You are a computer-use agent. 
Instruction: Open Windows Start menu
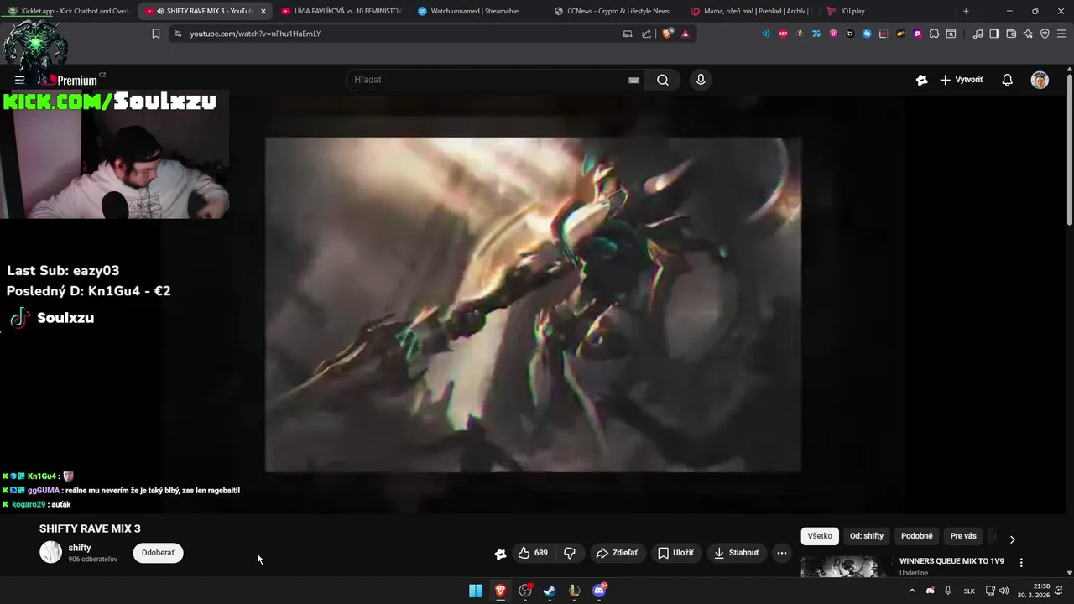point(476,591)
